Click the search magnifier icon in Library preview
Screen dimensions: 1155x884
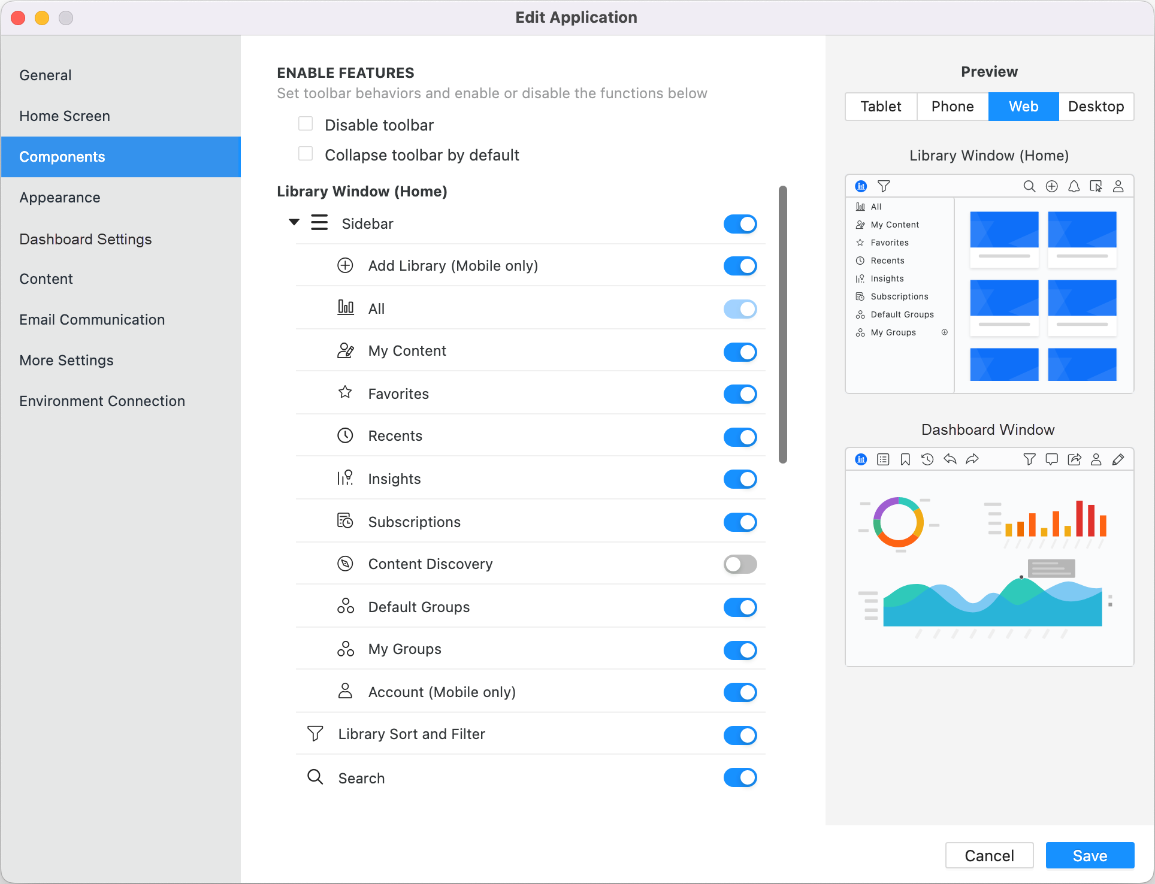point(1029,186)
